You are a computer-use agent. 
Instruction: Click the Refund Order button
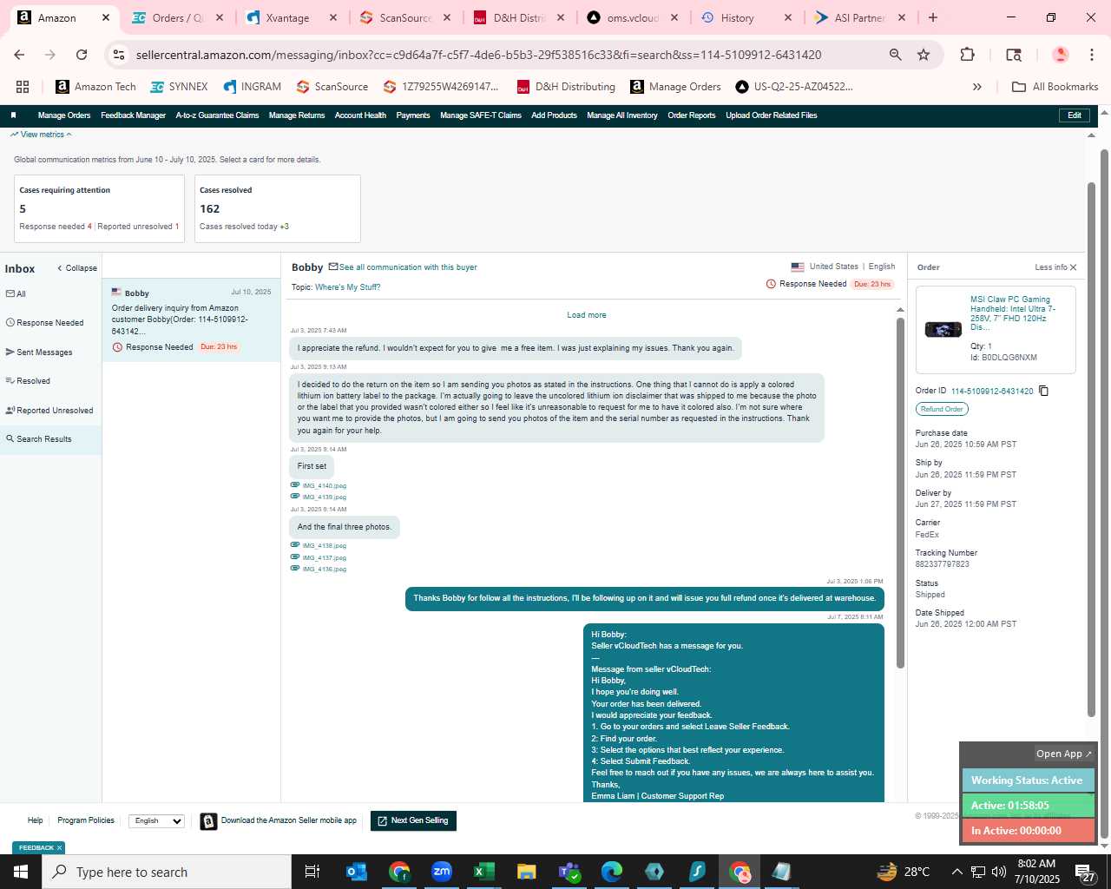pos(942,409)
